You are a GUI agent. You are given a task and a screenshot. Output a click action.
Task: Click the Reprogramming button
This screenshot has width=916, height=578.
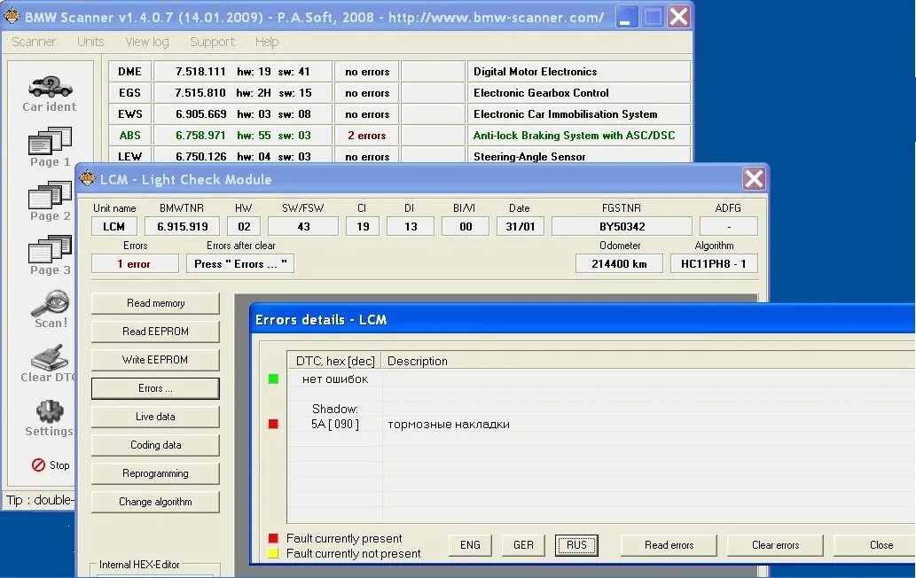point(155,473)
